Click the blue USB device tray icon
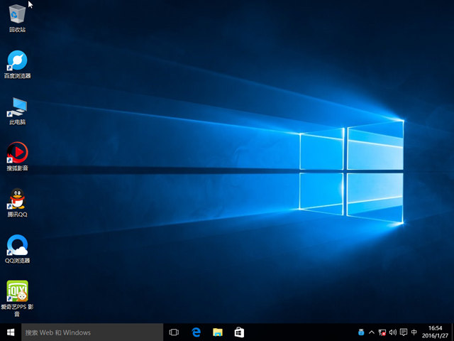The width and height of the screenshot is (454, 341). tap(361, 332)
